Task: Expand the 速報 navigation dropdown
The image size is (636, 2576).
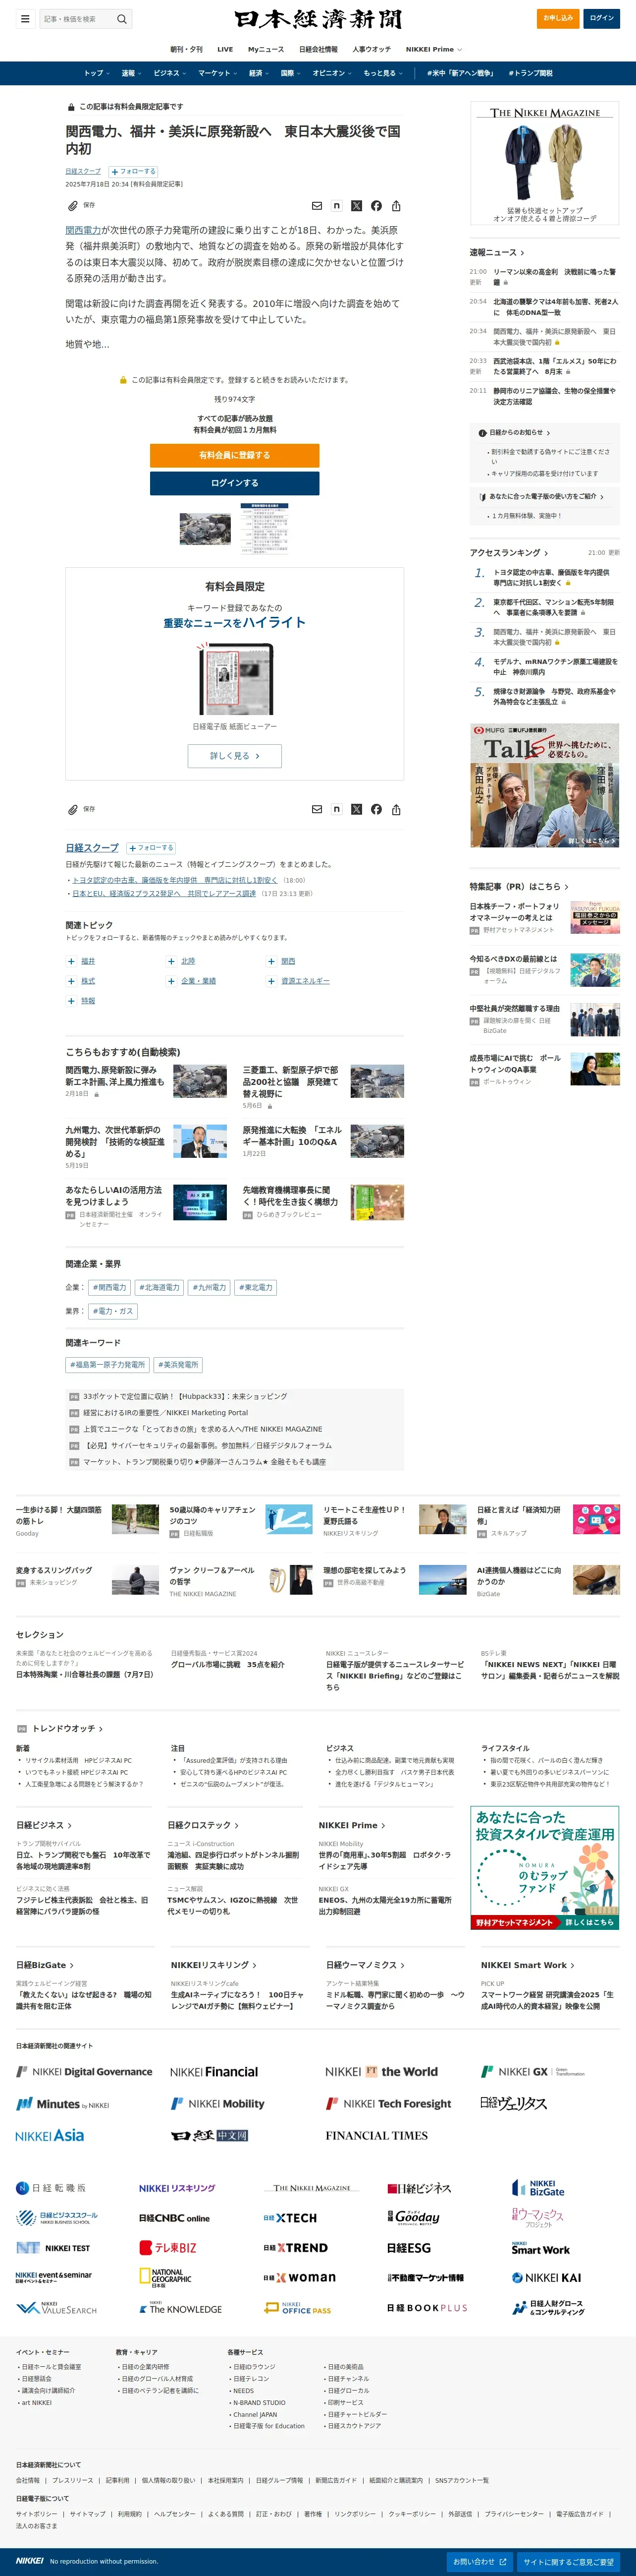Action: tap(131, 73)
